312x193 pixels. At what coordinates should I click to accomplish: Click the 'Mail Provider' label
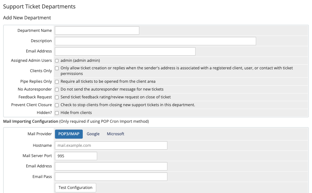[x=40, y=134]
